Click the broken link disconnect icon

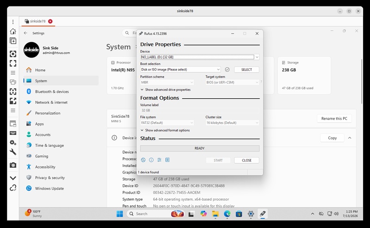click(x=13, y=188)
